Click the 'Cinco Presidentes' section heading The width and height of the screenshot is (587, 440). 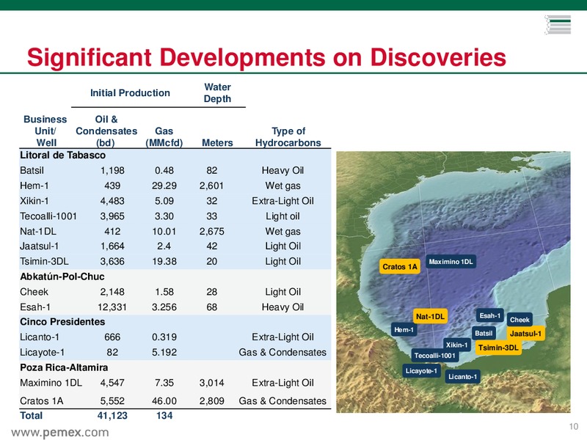(62, 322)
